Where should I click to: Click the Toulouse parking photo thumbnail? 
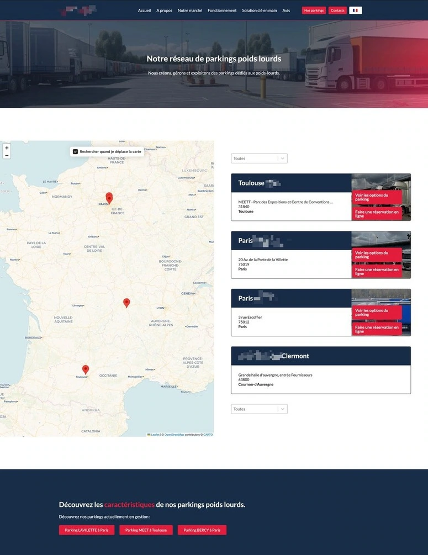(x=381, y=182)
